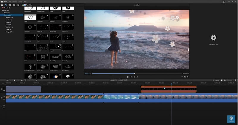Select the Movie subcategory
Screen dimensions: 238x125
coord(9,20)
